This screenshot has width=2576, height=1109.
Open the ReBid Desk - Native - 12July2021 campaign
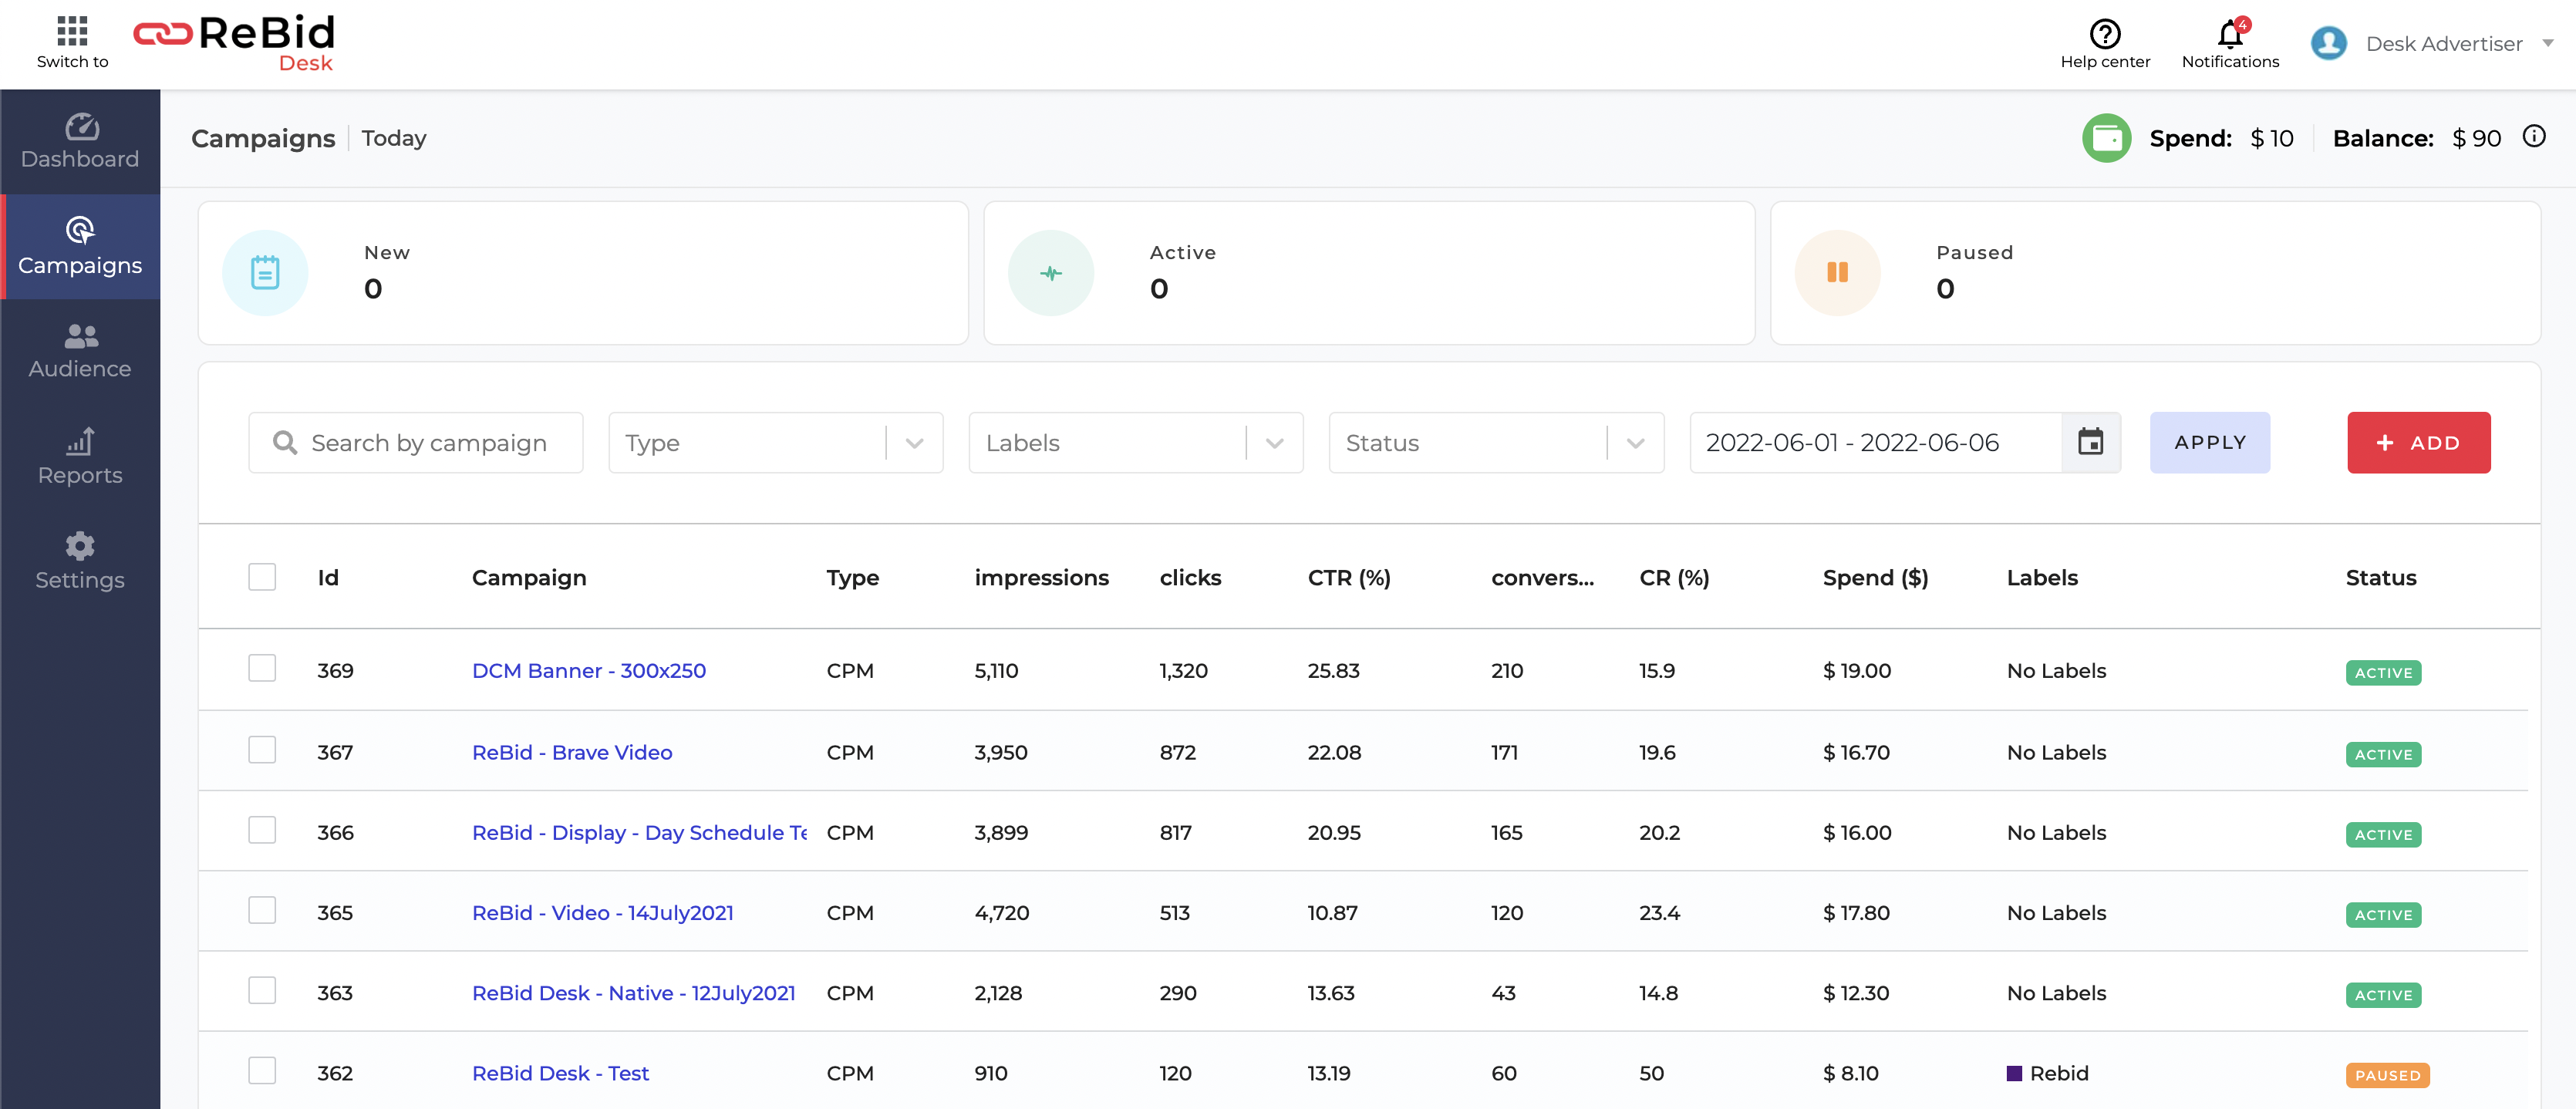coord(634,993)
